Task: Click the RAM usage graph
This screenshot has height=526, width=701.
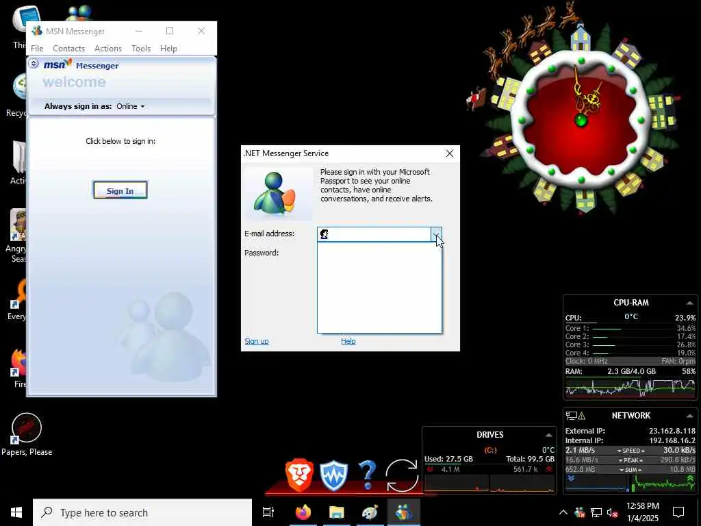Action: pos(630,388)
